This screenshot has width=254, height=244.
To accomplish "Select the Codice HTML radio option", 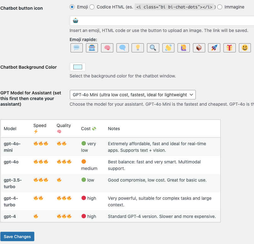I will 92,7.
